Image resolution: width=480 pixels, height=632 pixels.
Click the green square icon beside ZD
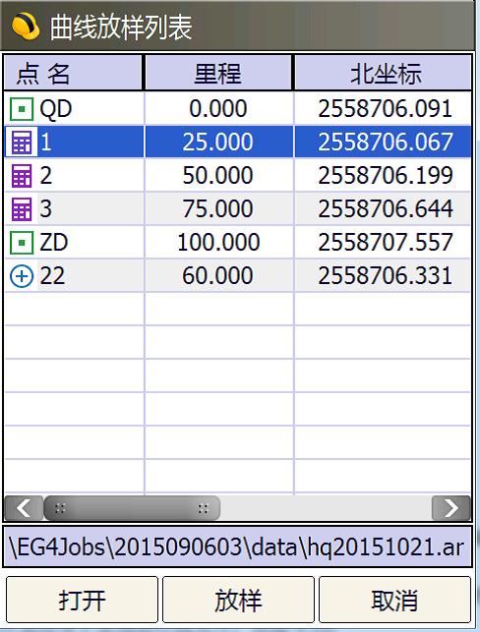[21, 243]
